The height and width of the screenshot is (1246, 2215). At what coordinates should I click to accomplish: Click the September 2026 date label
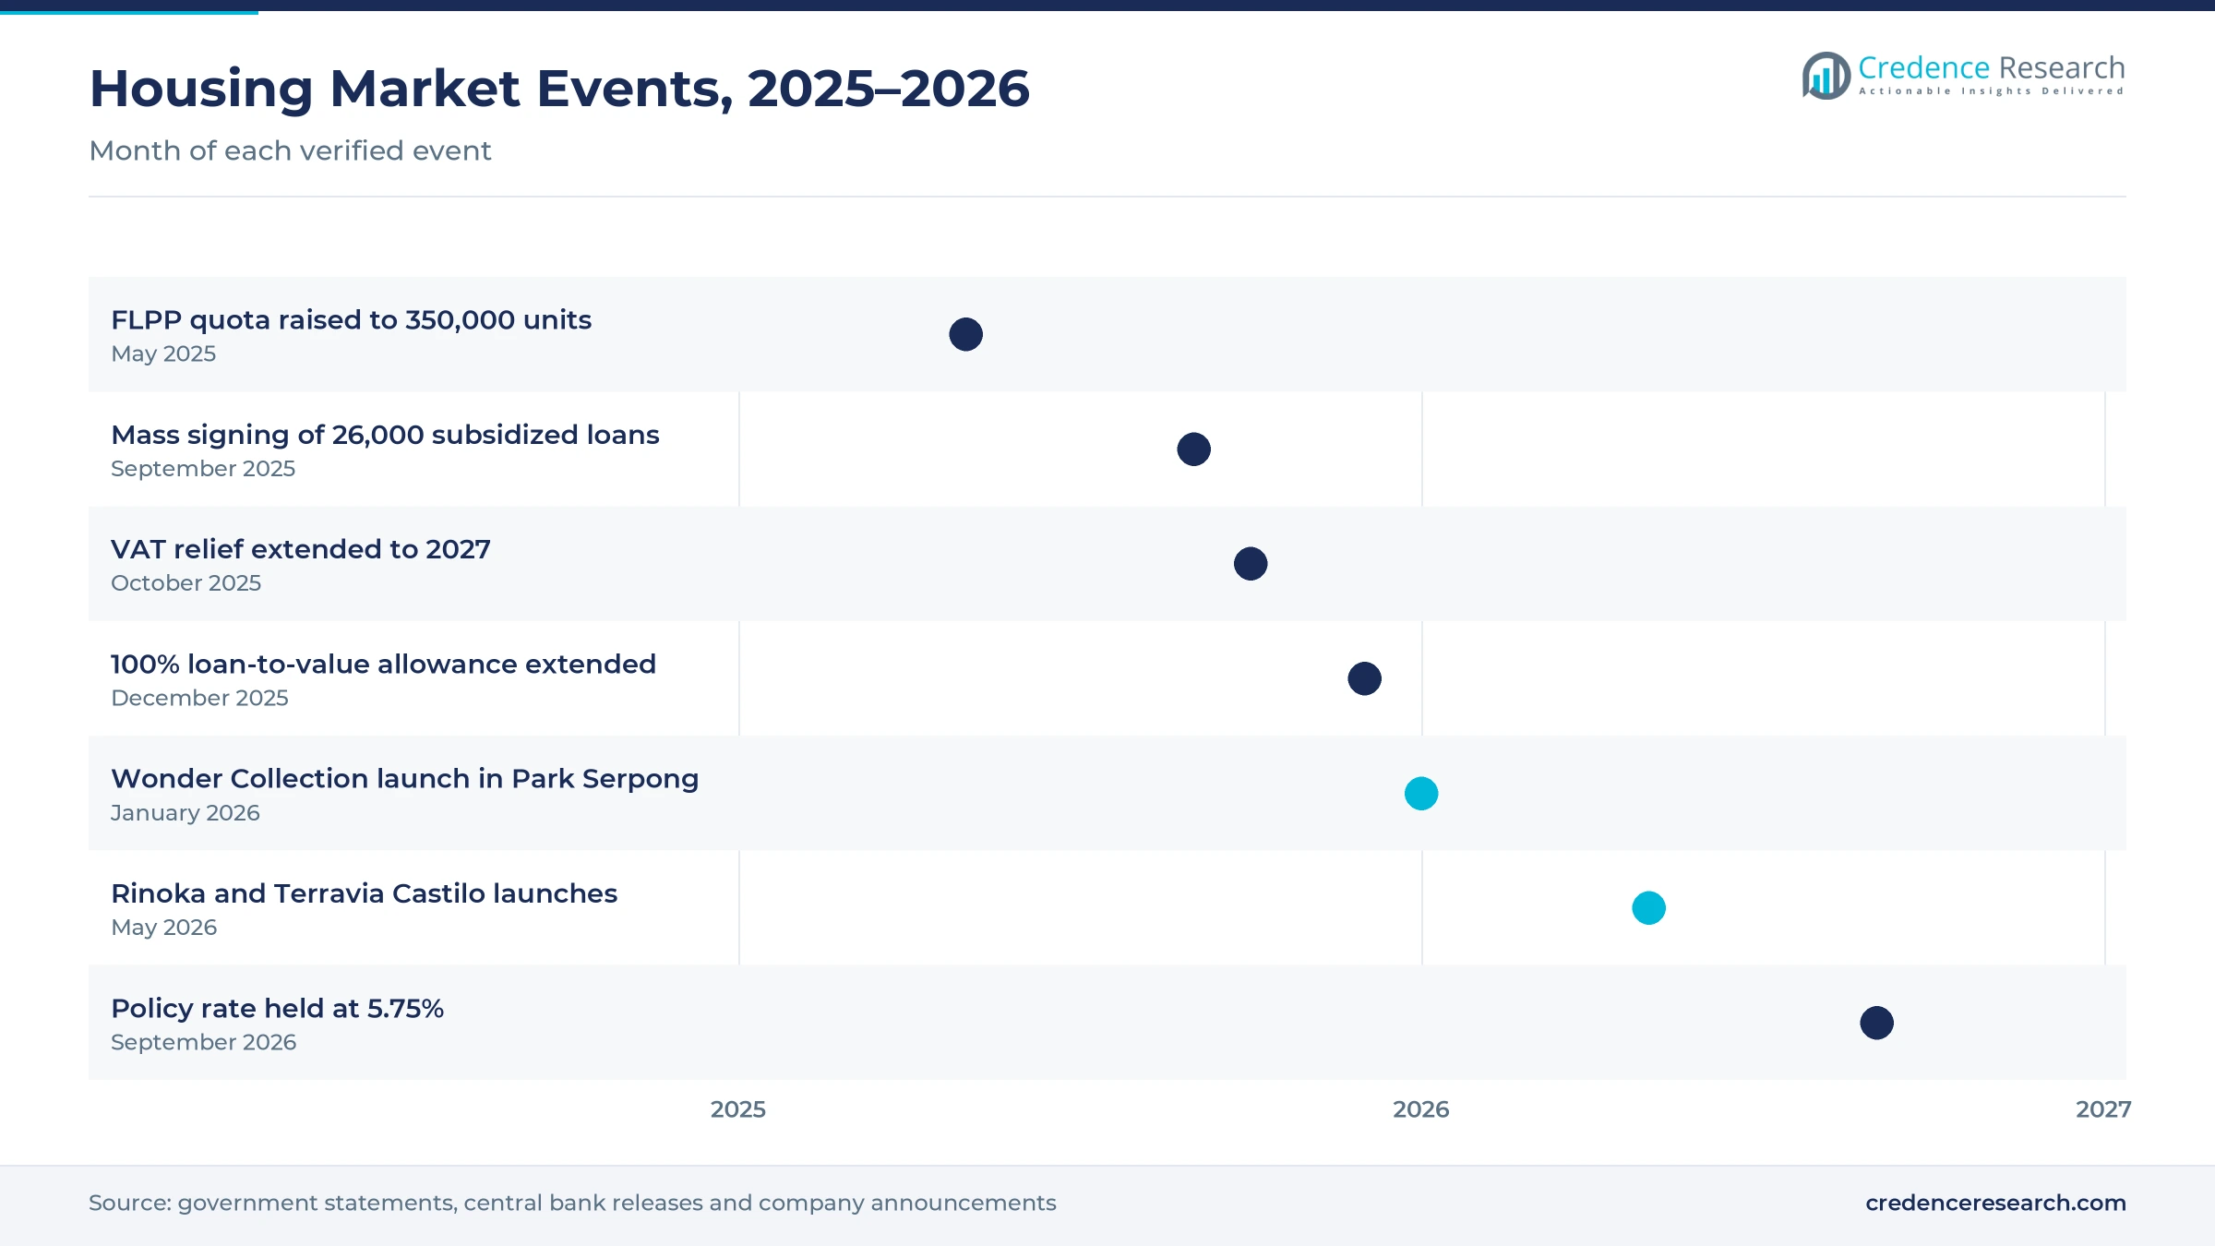click(203, 1043)
